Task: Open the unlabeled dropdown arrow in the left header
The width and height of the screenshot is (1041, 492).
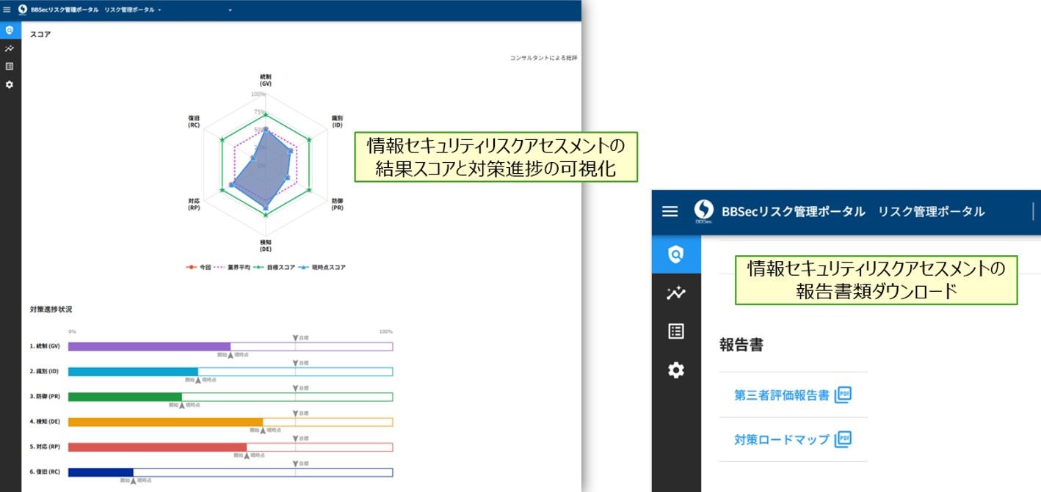Action: 230,10
